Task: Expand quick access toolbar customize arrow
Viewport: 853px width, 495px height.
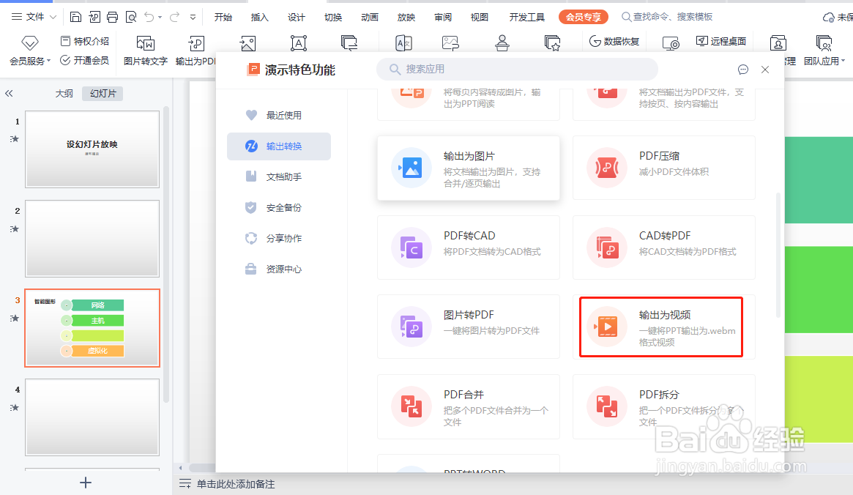Action: [x=193, y=18]
